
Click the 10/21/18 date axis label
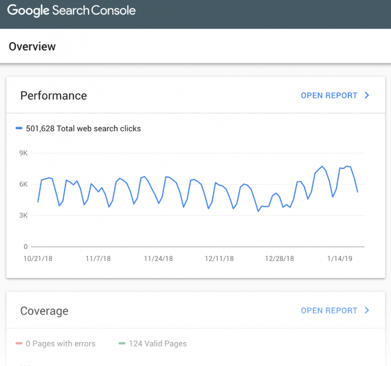tap(38, 258)
